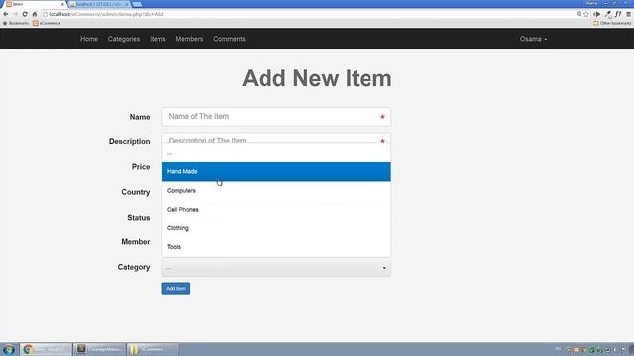
Task: Collapse the Category select box
Action: point(276,268)
